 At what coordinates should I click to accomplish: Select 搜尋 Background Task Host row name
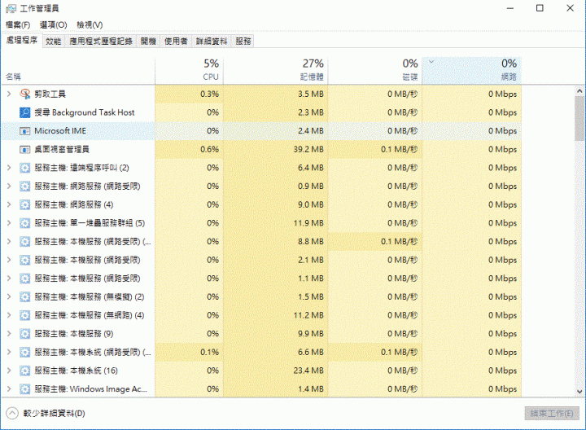(x=85, y=112)
